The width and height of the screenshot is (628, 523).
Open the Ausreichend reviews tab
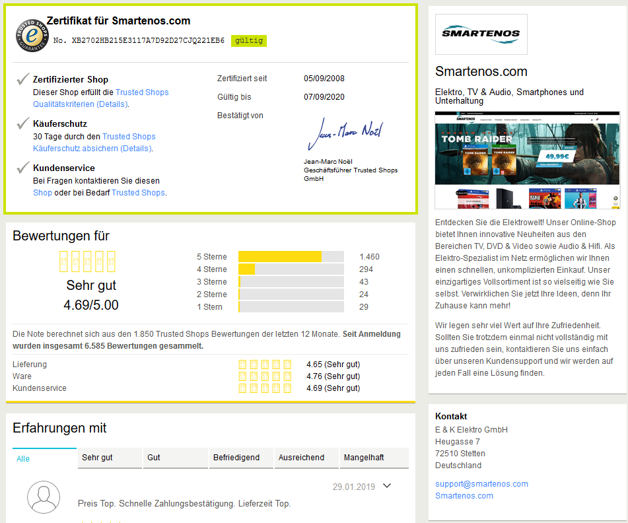click(x=306, y=458)
